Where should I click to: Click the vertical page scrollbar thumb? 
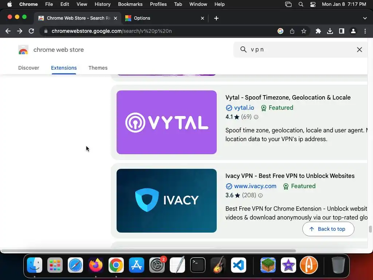point(370,229)
